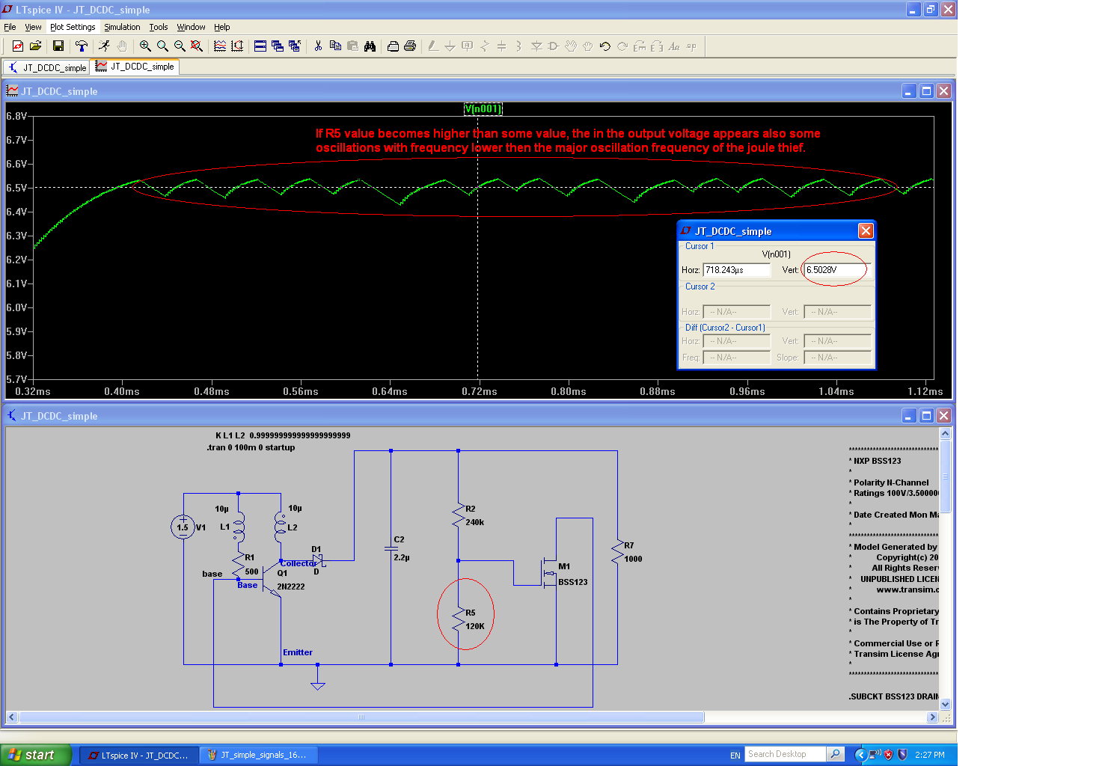Open the Plot Settings menu
The image size is (1111, 766).
click(73, 27)
